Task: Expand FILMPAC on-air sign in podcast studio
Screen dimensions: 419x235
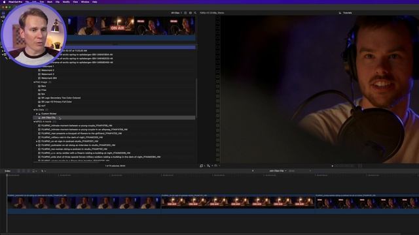Action: [x=37, y=141]
